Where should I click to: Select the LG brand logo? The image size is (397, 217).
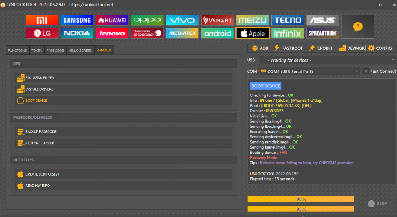point(42,33)
